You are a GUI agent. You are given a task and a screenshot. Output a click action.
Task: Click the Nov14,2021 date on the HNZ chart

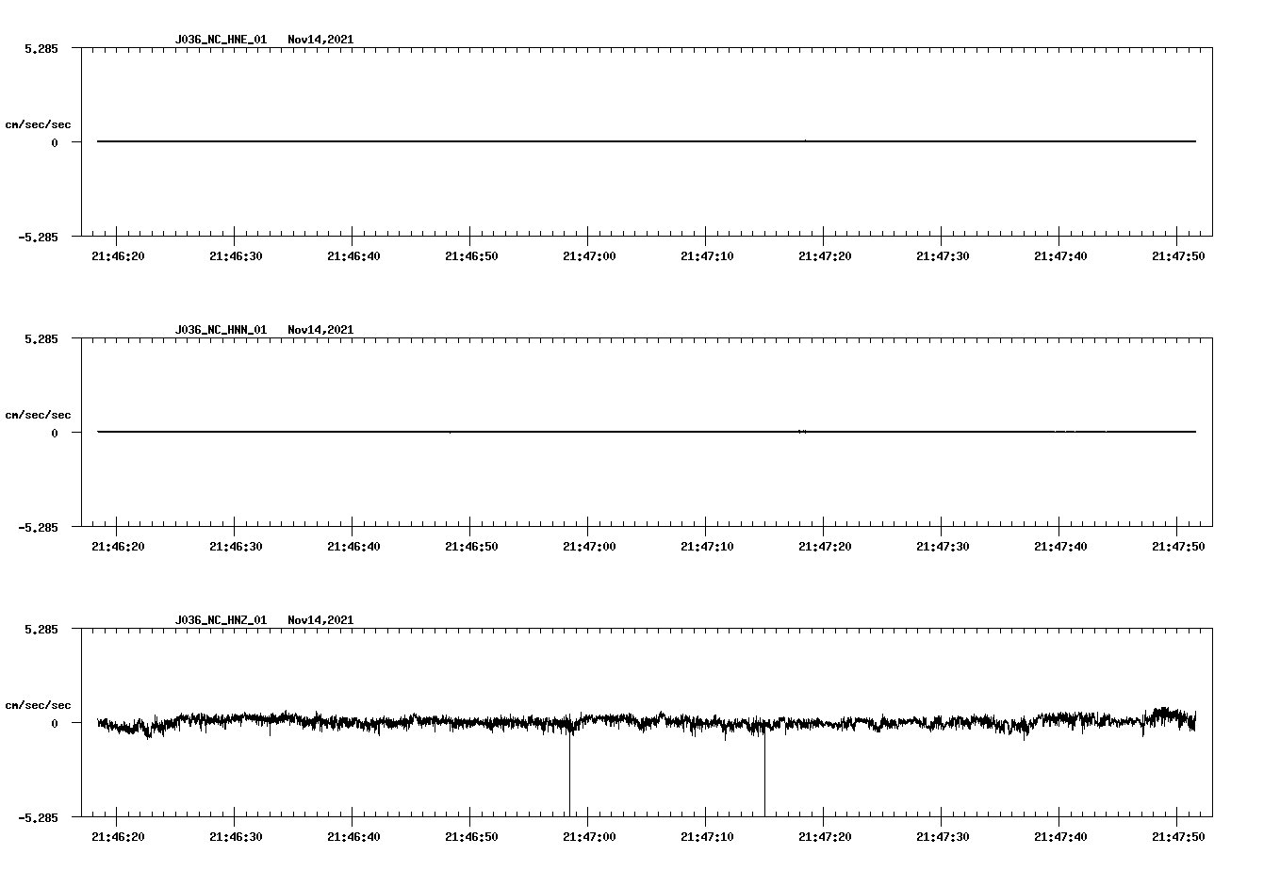pos(320,620)
